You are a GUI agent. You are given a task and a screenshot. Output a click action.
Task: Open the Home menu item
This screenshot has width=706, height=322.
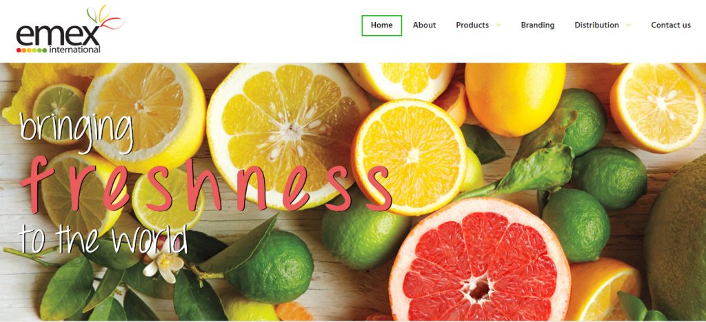tap(381, 25)
